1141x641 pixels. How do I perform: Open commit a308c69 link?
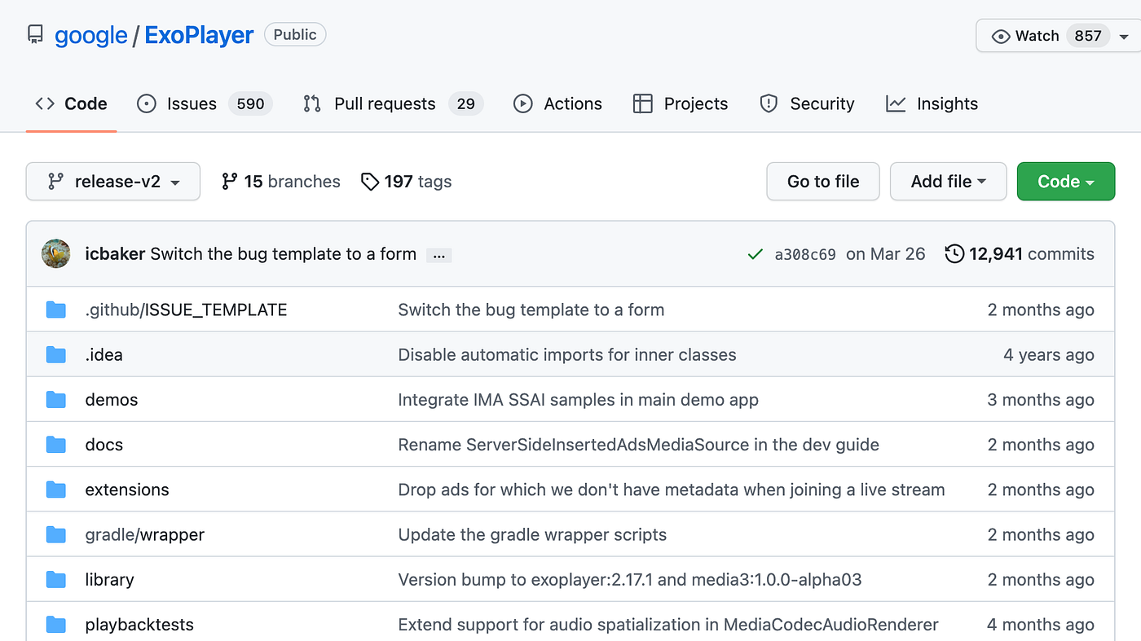point(804,253)
